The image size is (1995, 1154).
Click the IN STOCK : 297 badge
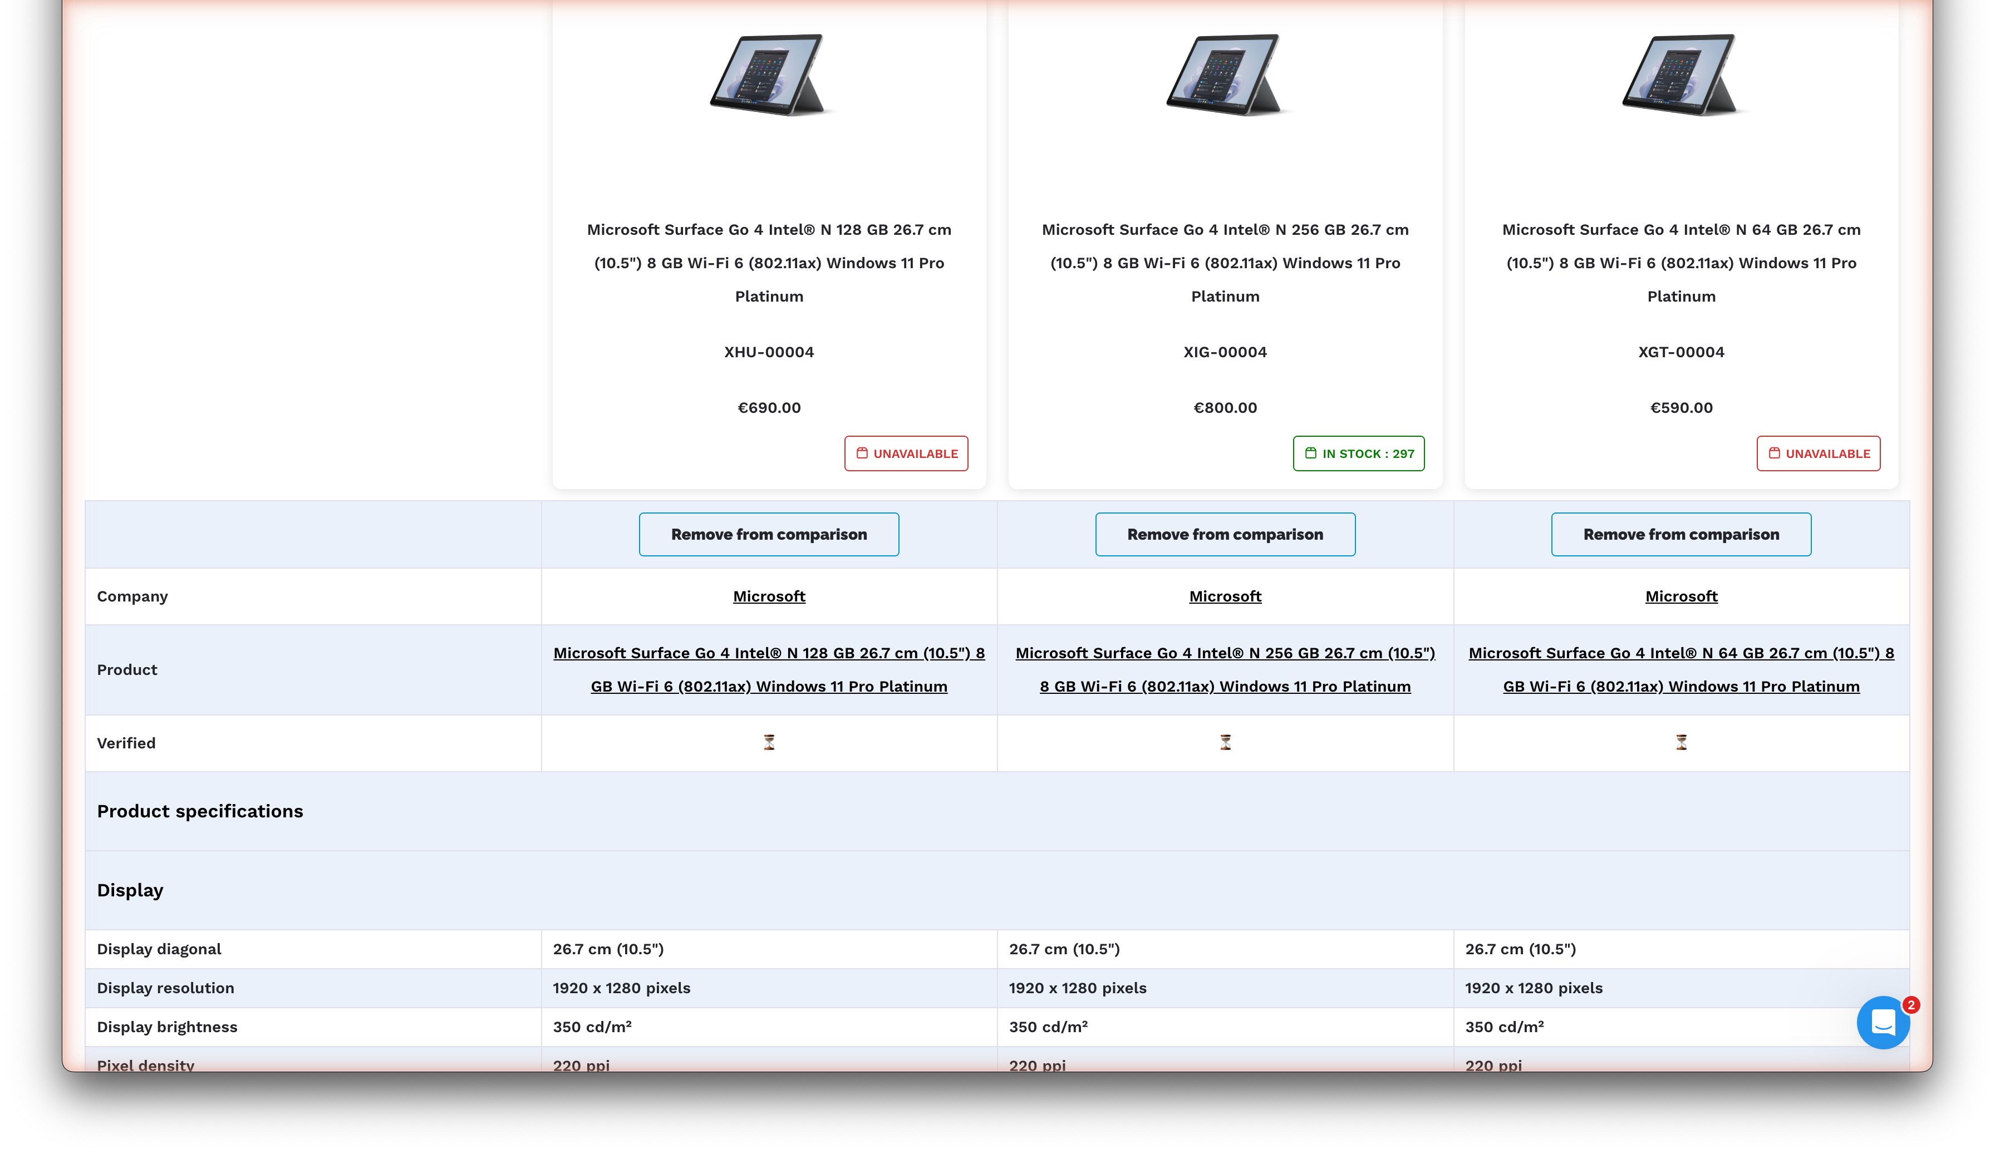[1359, 453]
